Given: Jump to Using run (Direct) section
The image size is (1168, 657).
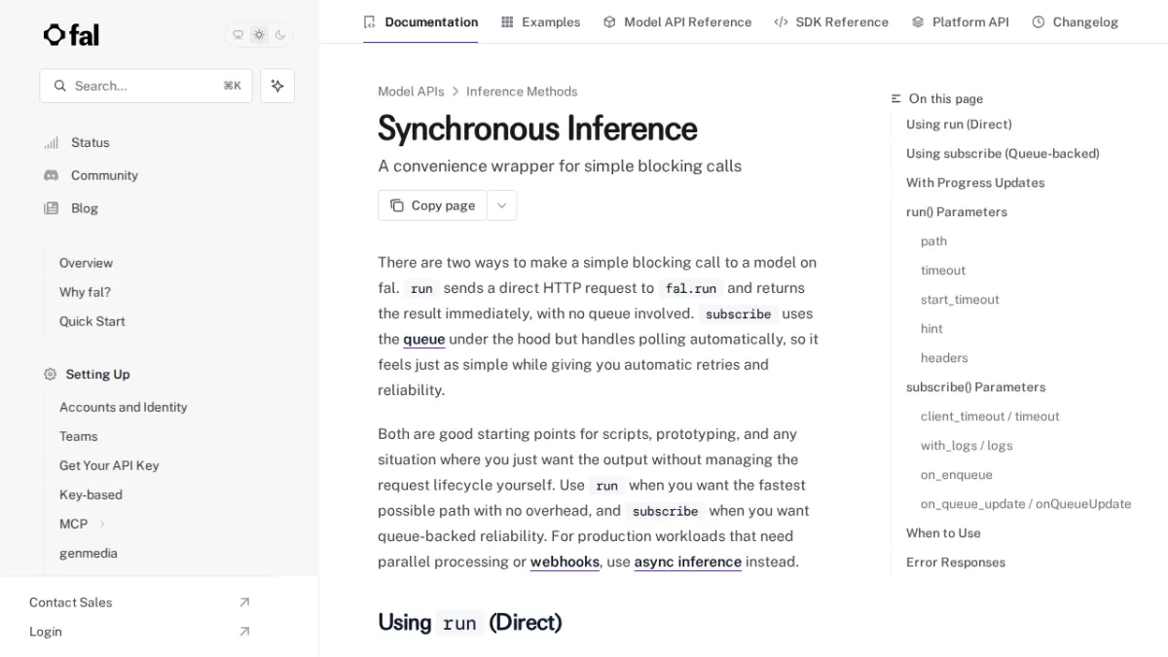Looking at the screenshot, I should click(x=959, y=125).
